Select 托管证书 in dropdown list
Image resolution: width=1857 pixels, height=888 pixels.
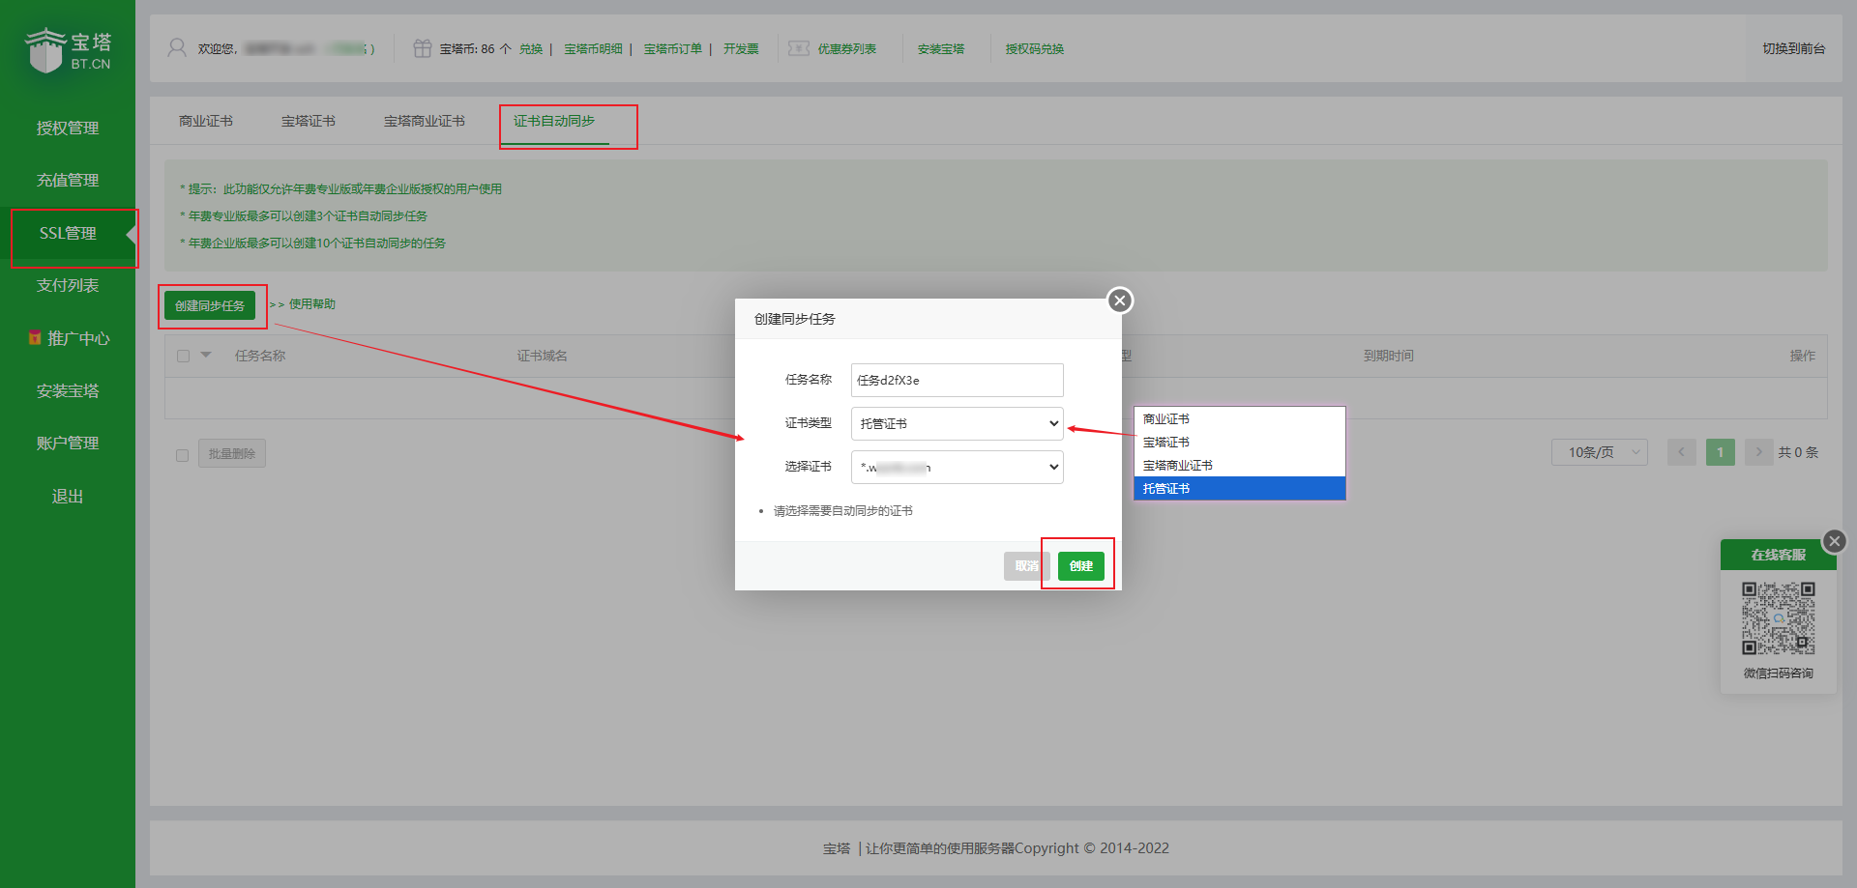click(x=1239, y=489)
